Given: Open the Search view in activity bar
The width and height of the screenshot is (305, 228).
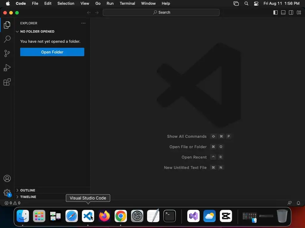Looking at the screenshot, I should tap(7, 39).
